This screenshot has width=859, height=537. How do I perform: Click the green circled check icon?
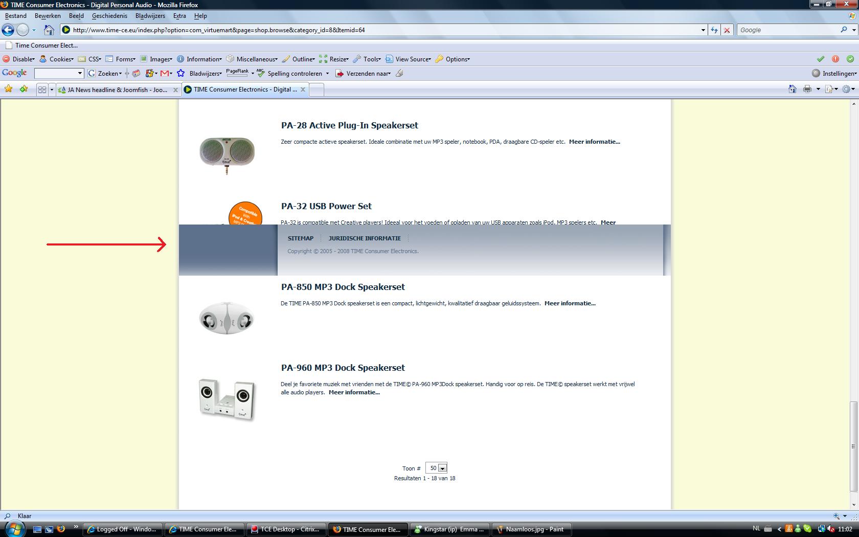pyautogui.click(x=850, y=59)
